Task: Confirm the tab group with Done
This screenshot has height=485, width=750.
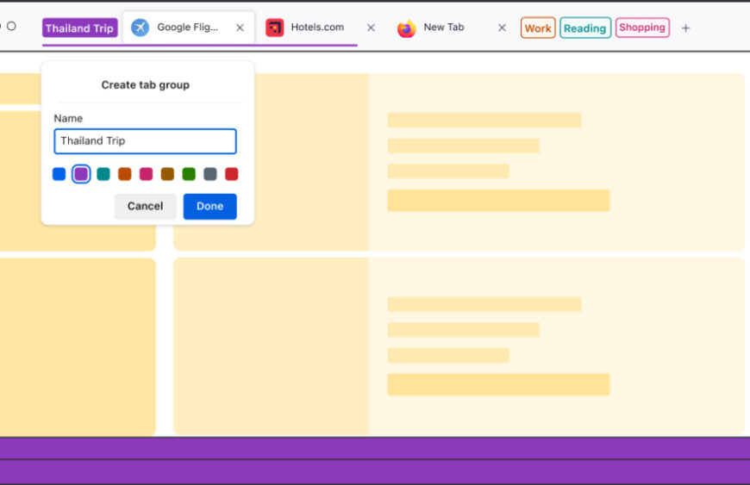Action: point(209,207)
